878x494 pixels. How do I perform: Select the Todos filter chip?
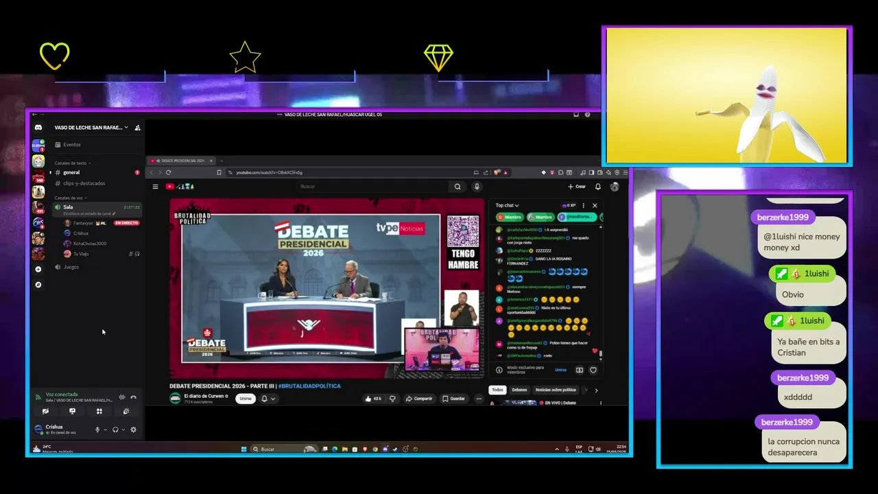coord(497,390)
